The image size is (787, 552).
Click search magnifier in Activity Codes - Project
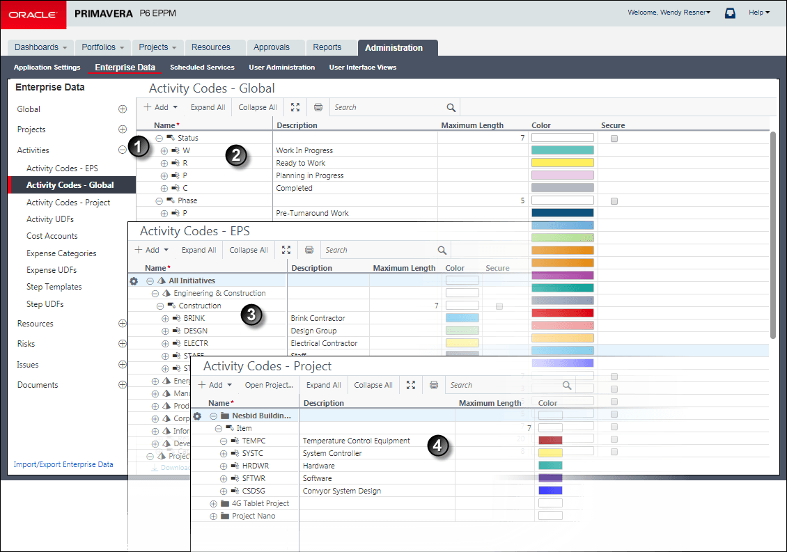pyautogui.click(x=567, y=385)
